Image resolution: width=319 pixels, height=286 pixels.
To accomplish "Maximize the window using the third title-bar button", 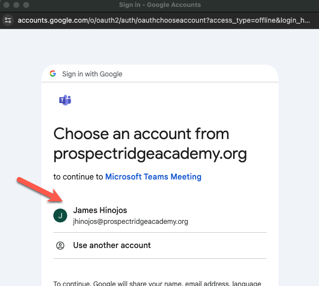I will [x=26, y=5].
